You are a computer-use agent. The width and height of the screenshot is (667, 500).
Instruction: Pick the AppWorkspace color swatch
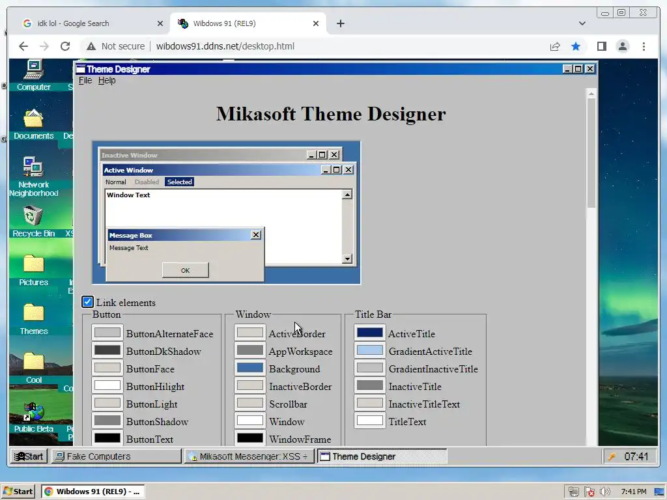tap(250, 350)
